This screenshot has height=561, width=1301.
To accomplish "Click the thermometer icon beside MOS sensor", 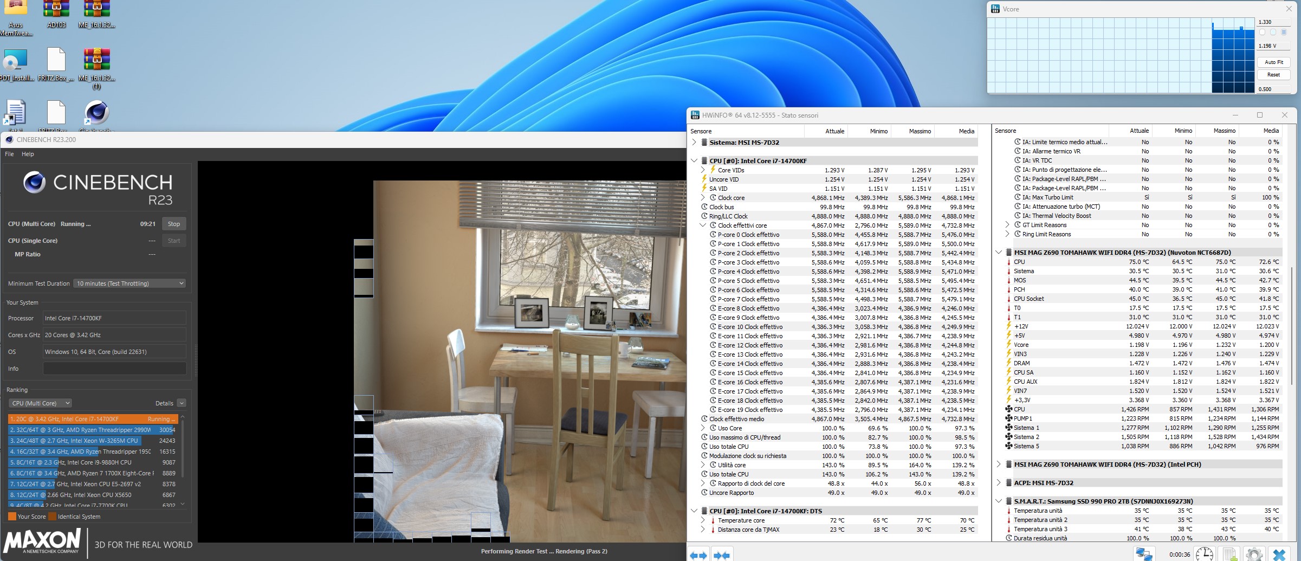I will [1008, 280].
